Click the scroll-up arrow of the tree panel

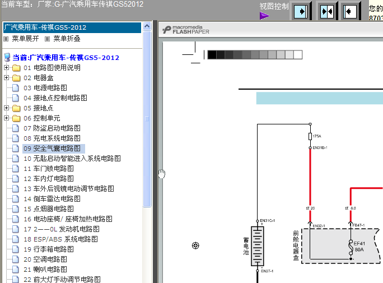pyautogui.click(x=147, y=26)
